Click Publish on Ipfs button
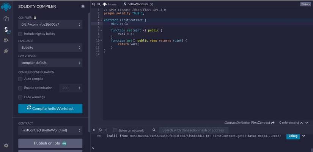The image size is (313, 152). [50, 143]
